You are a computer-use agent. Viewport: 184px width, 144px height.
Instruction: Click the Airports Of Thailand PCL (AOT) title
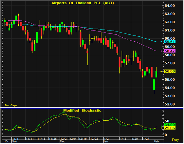83,3
